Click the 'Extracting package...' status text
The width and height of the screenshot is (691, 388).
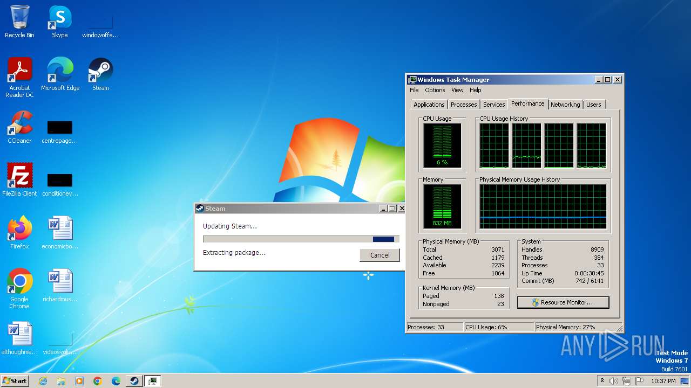(x=234, y=252)
